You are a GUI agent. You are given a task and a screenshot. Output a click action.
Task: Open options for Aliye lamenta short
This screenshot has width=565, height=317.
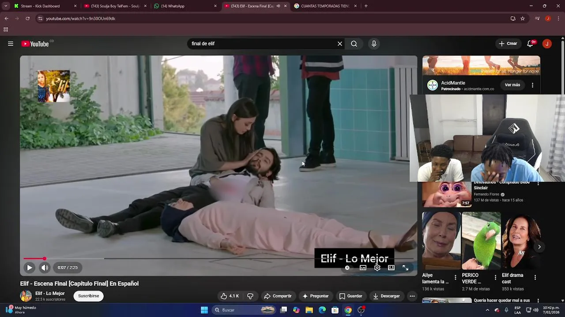pos(456,277)
